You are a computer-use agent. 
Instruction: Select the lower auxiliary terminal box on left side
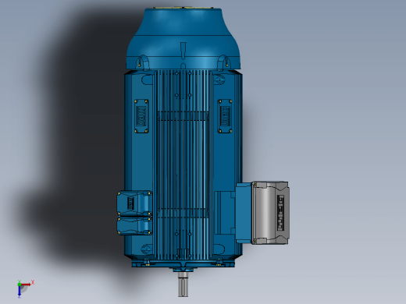pos(134,226)
